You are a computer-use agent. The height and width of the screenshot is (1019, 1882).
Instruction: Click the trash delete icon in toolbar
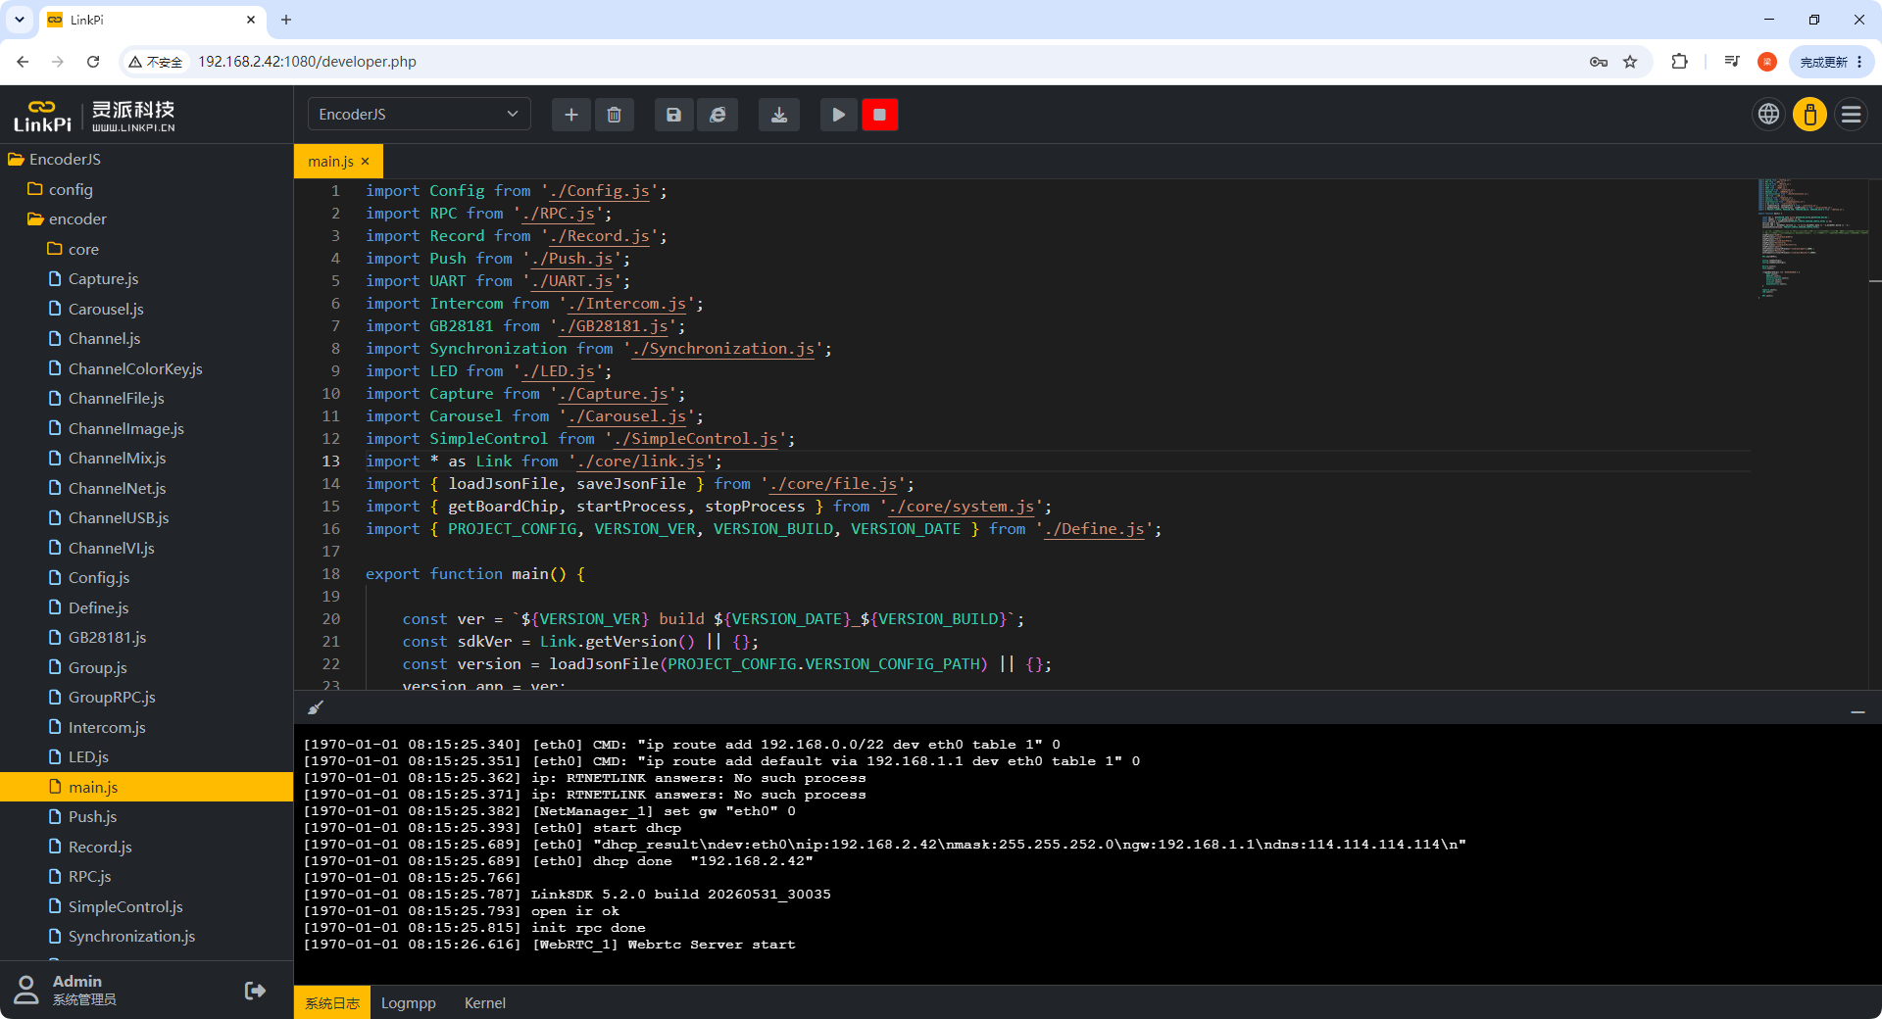(615, 115)
